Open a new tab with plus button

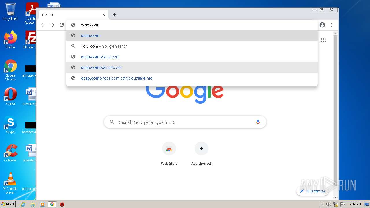coord(115,15)
